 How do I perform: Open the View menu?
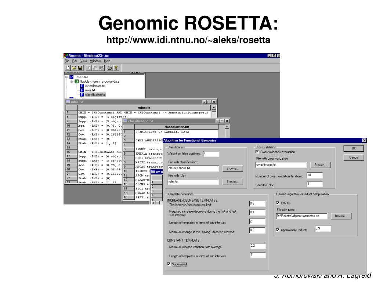click(83, 61)
